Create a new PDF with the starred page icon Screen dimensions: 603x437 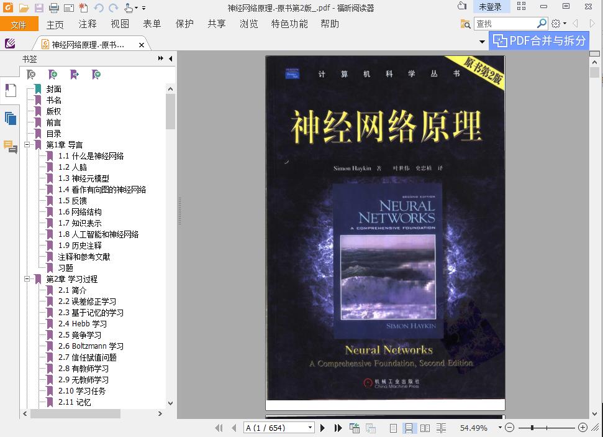click(83, 7)
